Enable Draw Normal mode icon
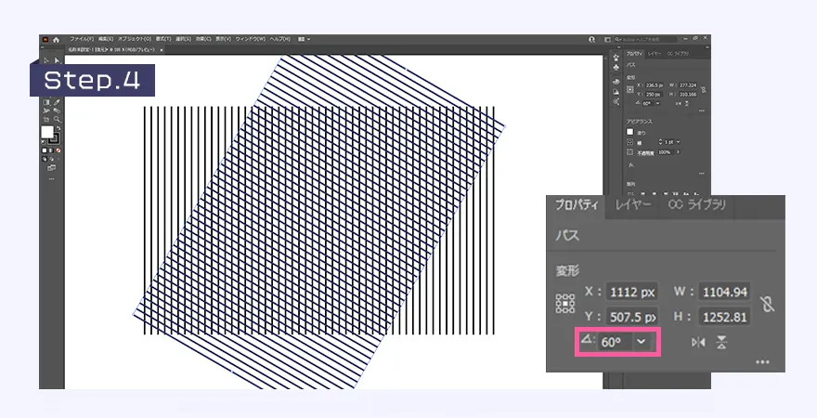817x418 pixels. pos(45,159)
